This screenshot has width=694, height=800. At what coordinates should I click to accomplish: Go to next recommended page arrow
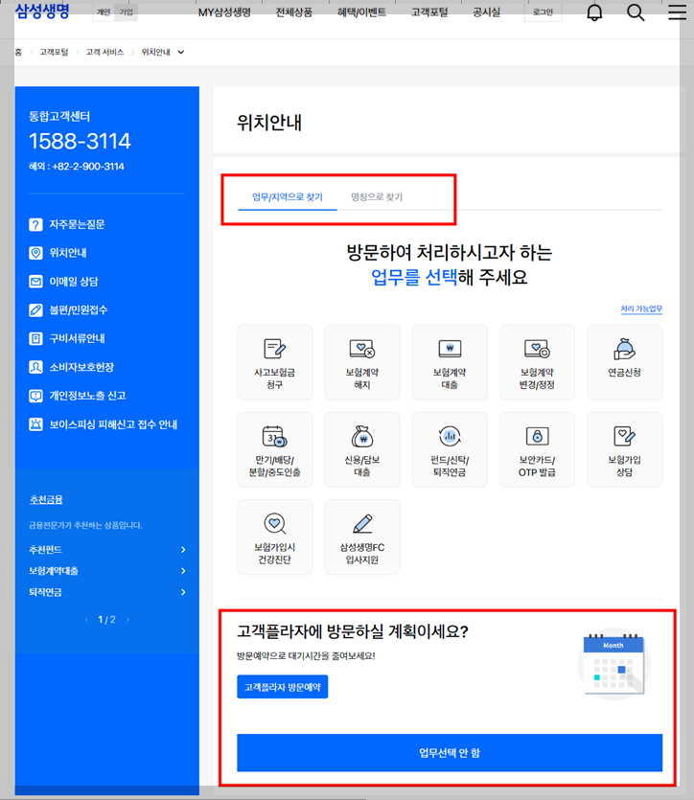[127, 620]
